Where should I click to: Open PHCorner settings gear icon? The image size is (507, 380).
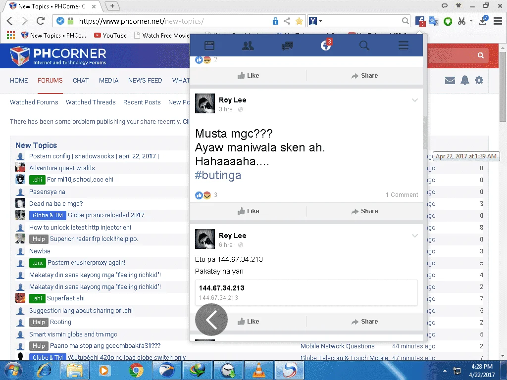(479, 80)
